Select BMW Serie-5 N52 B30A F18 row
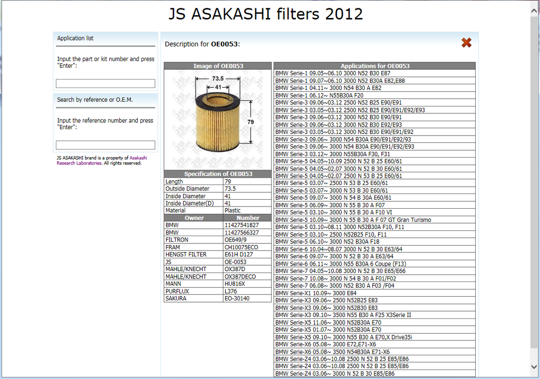The image size is (540, 379). [x=375, y=241]
